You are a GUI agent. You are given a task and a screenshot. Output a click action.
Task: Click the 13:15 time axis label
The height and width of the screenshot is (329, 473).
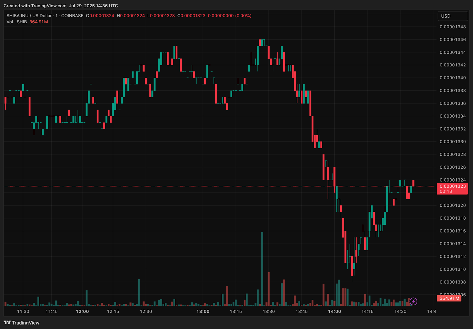236,311
